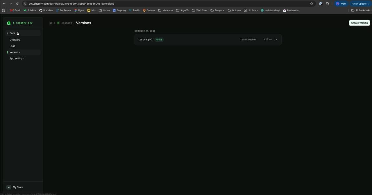The width and height of the screenshot is (372, 195).
Task: Open the Bugsnag bookmark
Action: [x=119, y=10]
